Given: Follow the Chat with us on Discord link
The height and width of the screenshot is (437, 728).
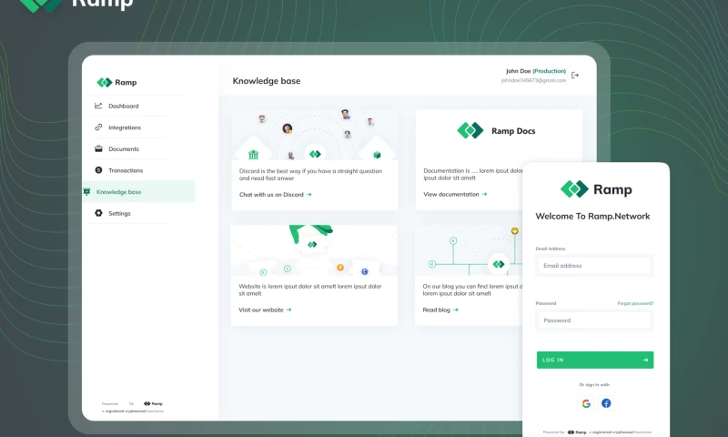Looking at the screenshot, I should click(271, 195).
